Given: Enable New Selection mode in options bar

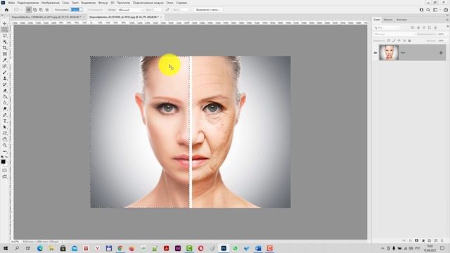Looking at the screenshot, I should pos(29,10).
